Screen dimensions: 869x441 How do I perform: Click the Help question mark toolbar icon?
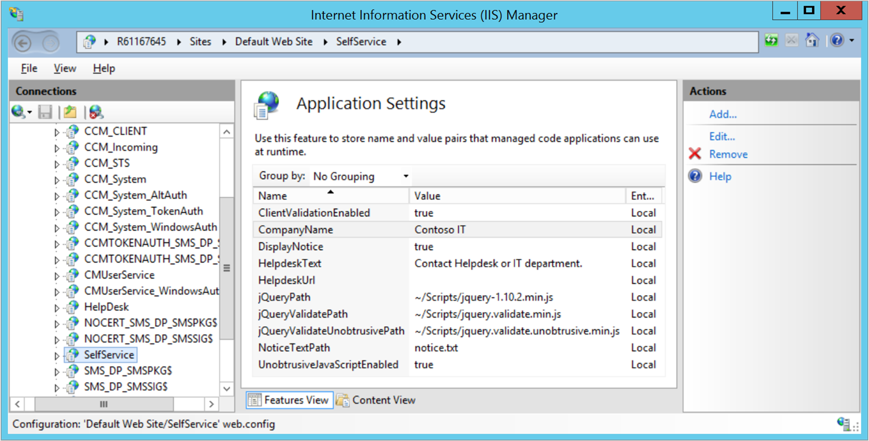(x=837, y=41)
